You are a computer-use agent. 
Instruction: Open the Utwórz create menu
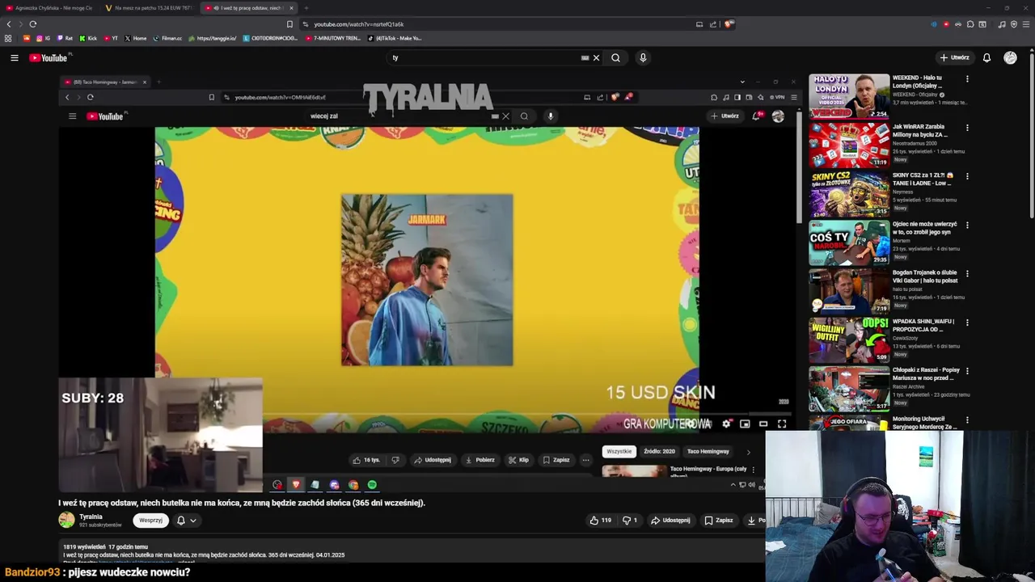point(955,57)
